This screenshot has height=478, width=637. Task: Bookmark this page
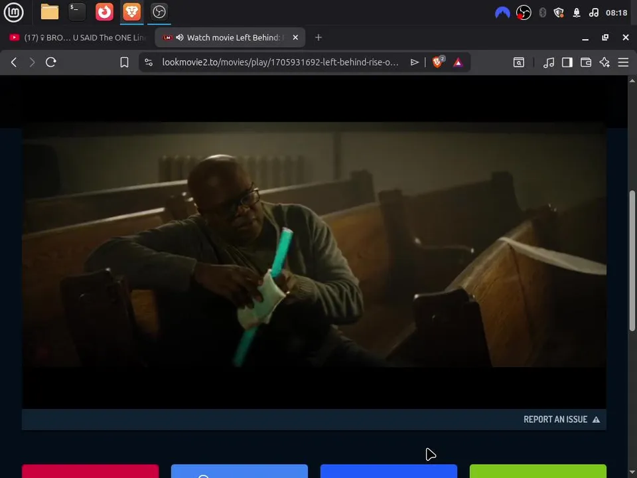point(124,62)
